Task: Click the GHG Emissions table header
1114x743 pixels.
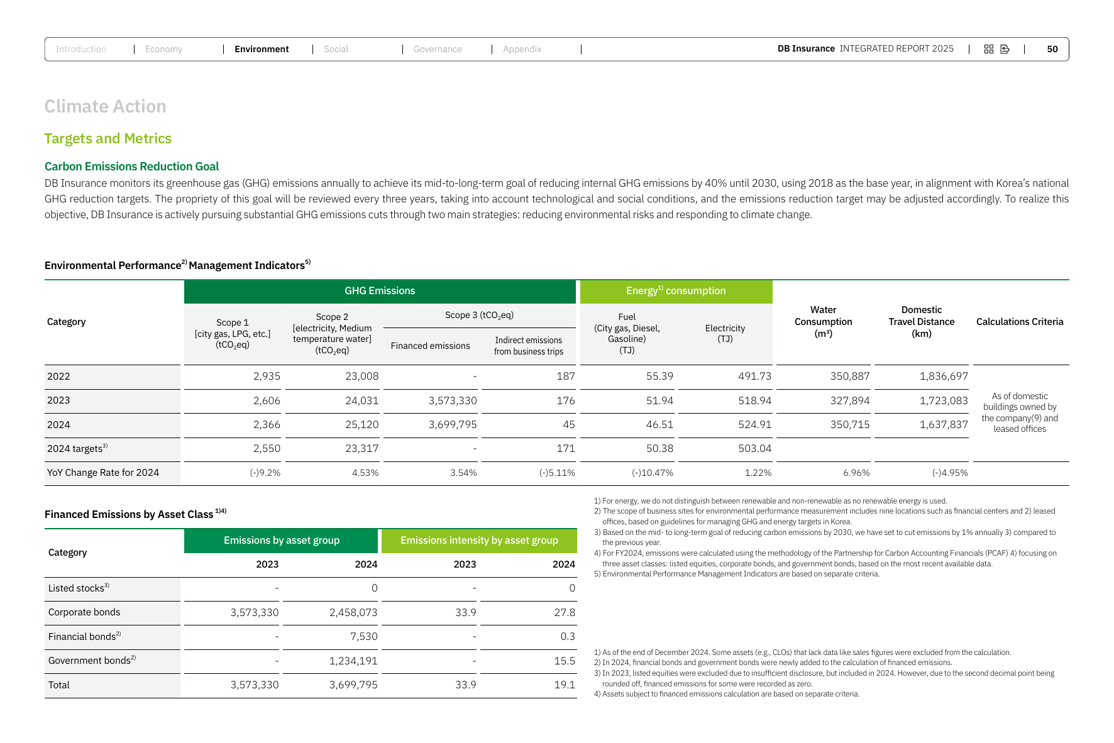Action: coord(380,291)
